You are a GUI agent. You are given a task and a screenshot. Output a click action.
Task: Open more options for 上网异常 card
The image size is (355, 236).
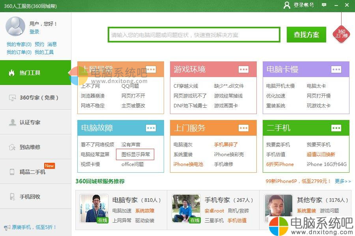pyautogui.click(x=151, y=69)
